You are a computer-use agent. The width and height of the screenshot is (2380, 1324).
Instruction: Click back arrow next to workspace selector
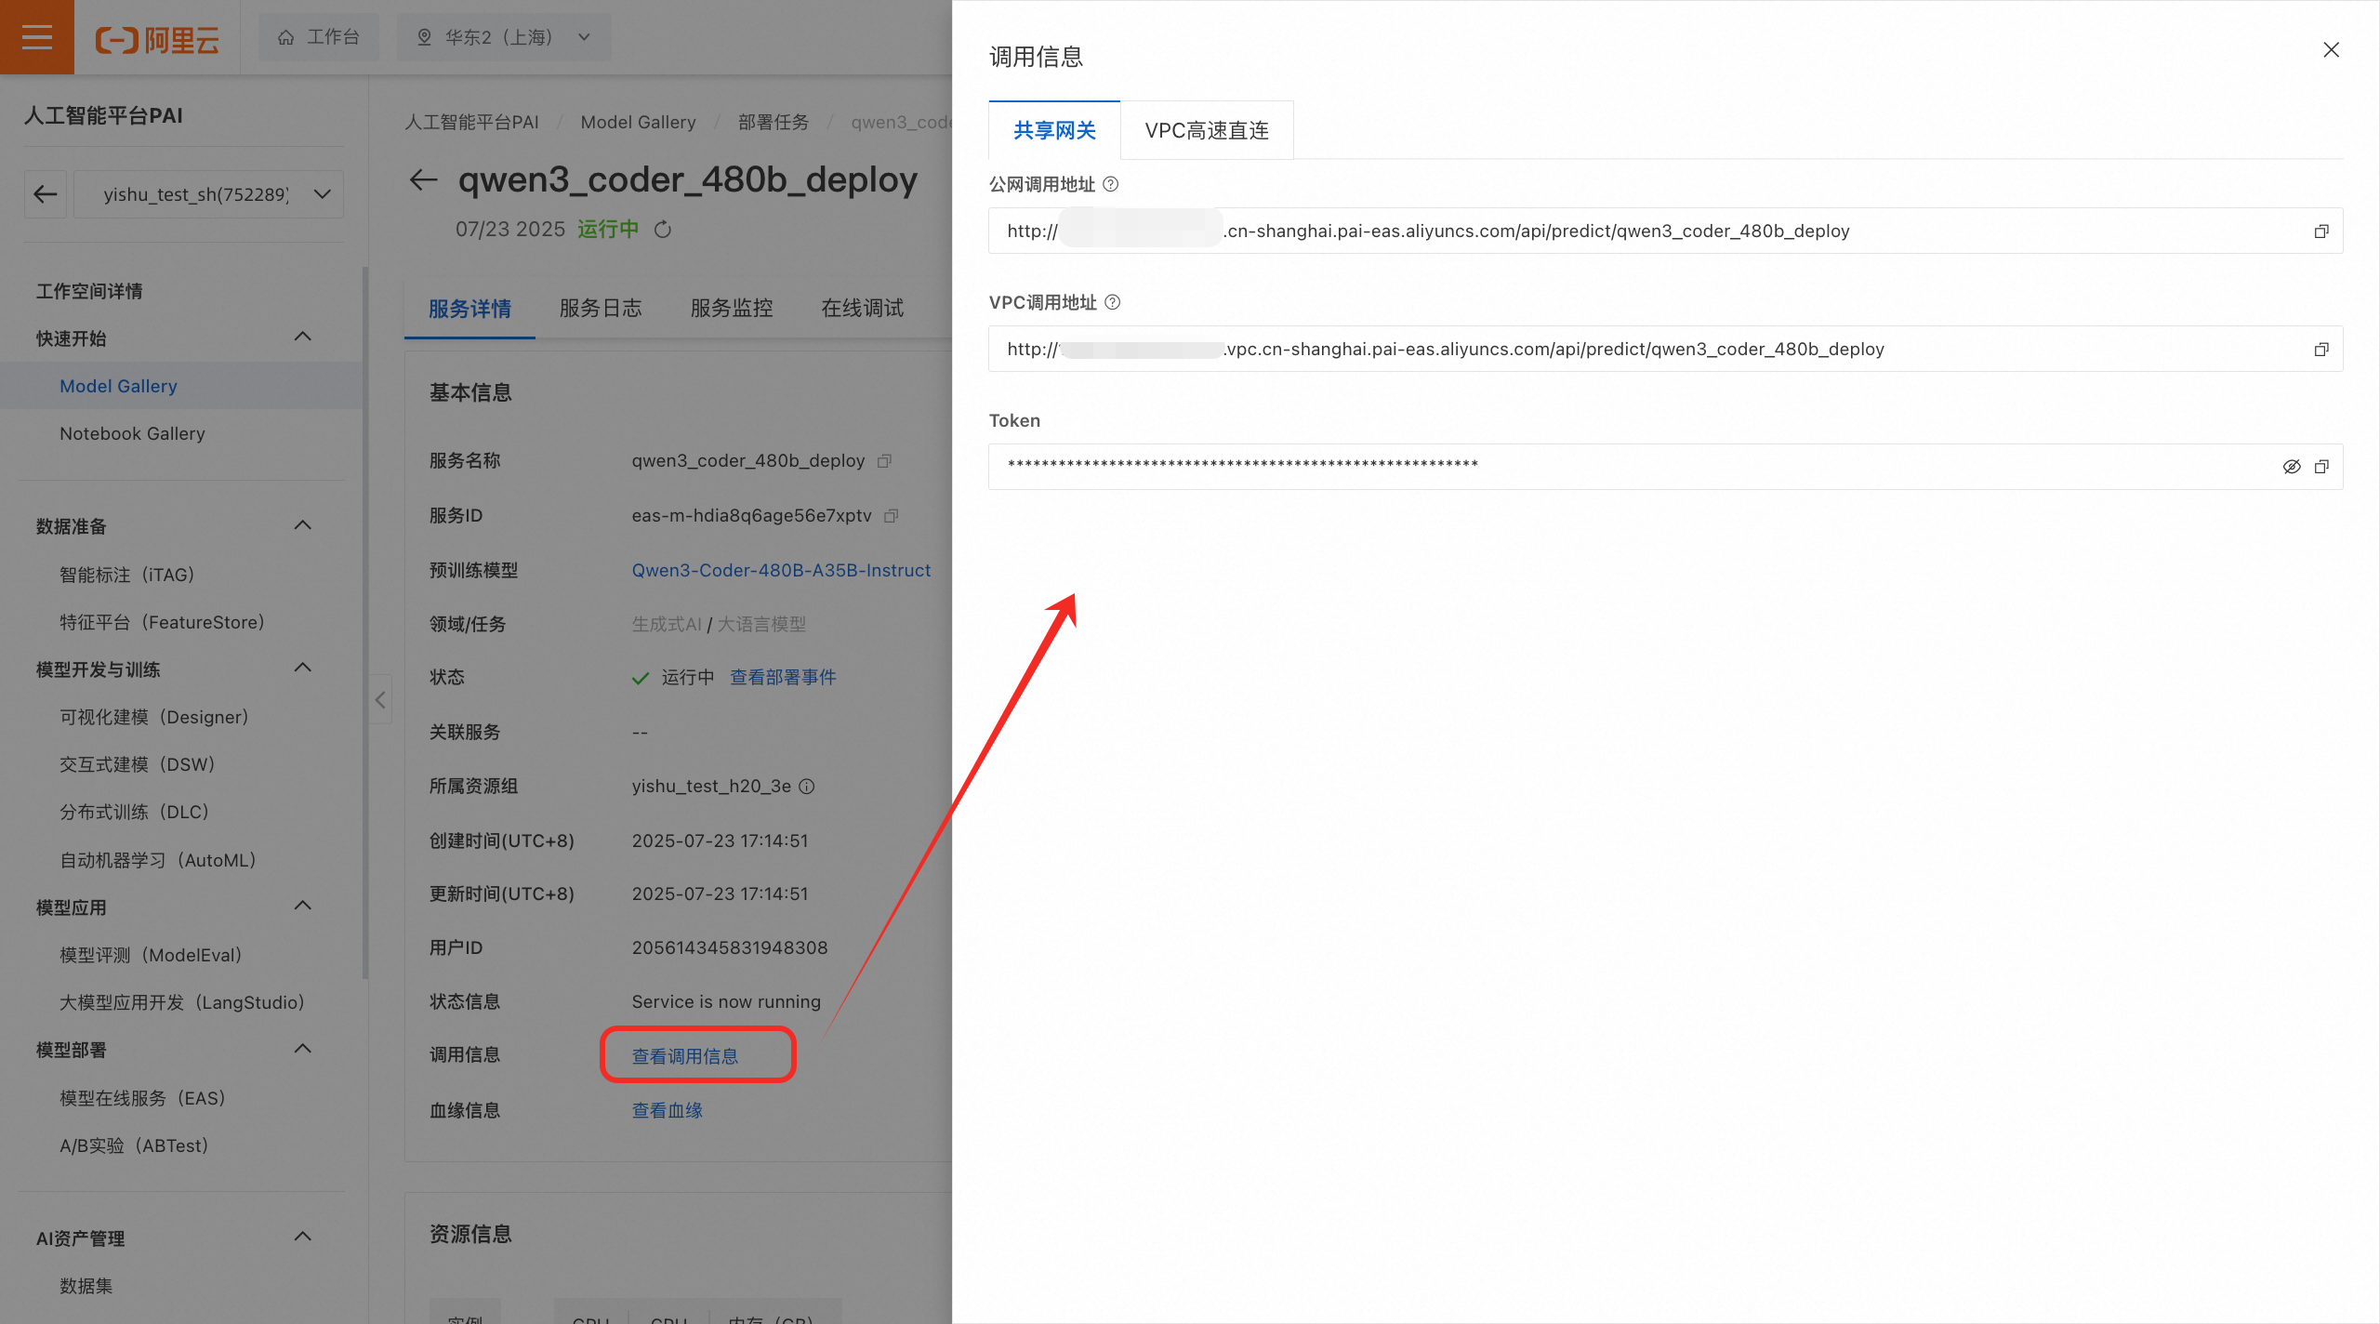[46, 194]
